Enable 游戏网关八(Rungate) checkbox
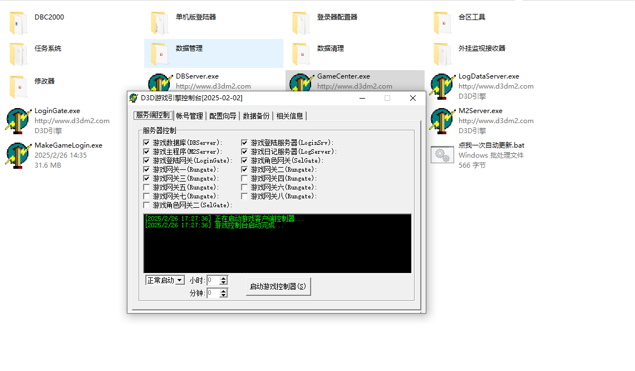Image resolution: width=635 pixels, height=371 pixels. click(244, 196)
